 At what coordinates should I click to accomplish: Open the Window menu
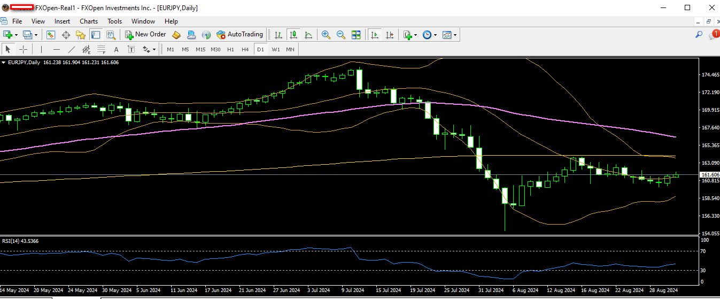point(143,21)
